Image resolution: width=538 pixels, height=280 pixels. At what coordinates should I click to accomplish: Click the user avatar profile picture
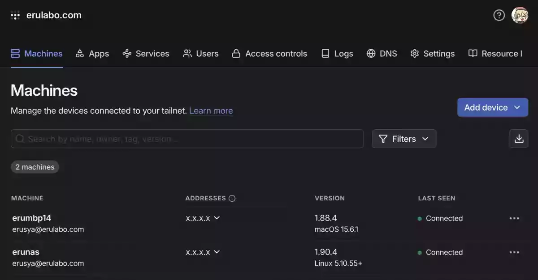520,15
